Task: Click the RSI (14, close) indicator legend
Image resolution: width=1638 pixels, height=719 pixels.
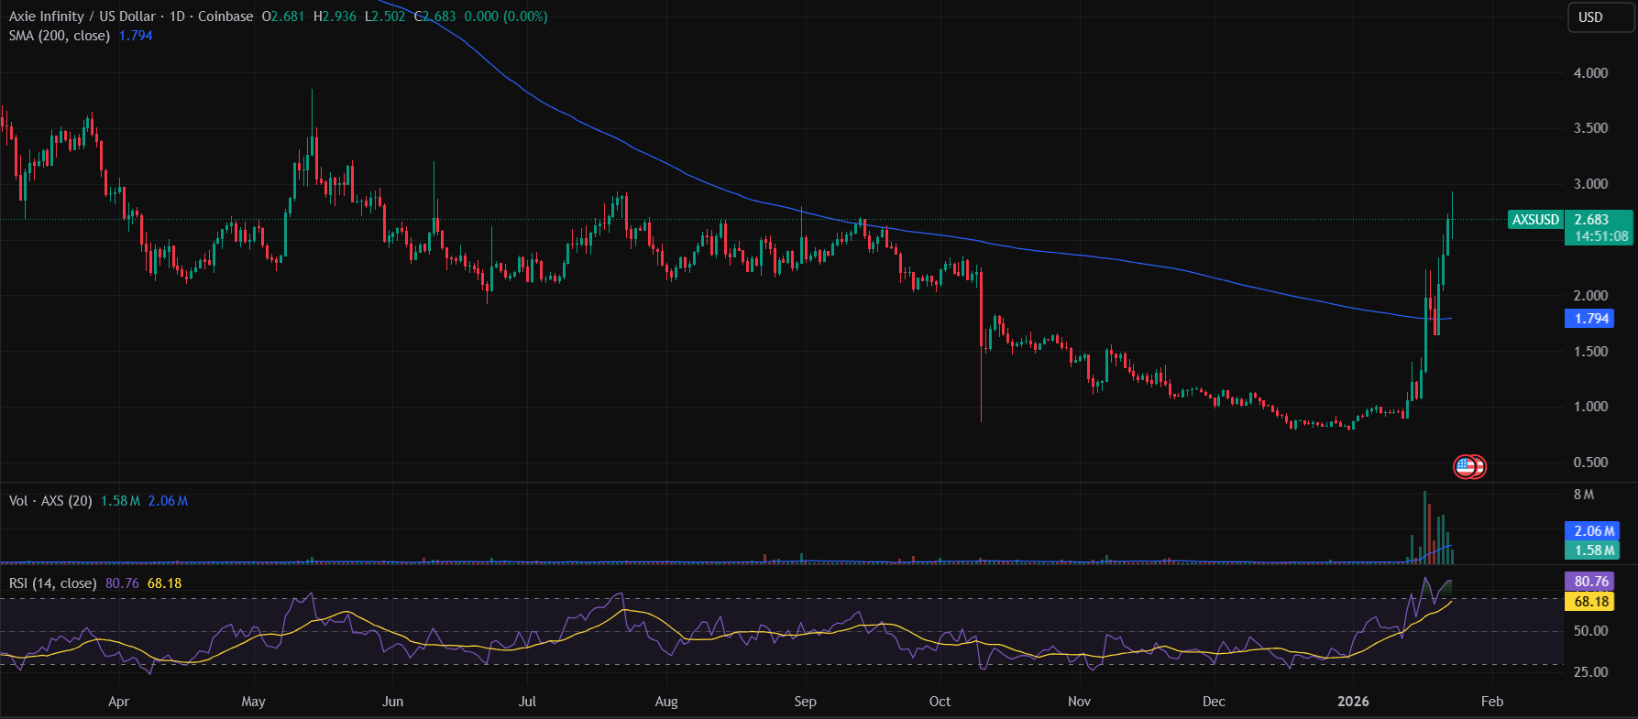Action: 52,583
